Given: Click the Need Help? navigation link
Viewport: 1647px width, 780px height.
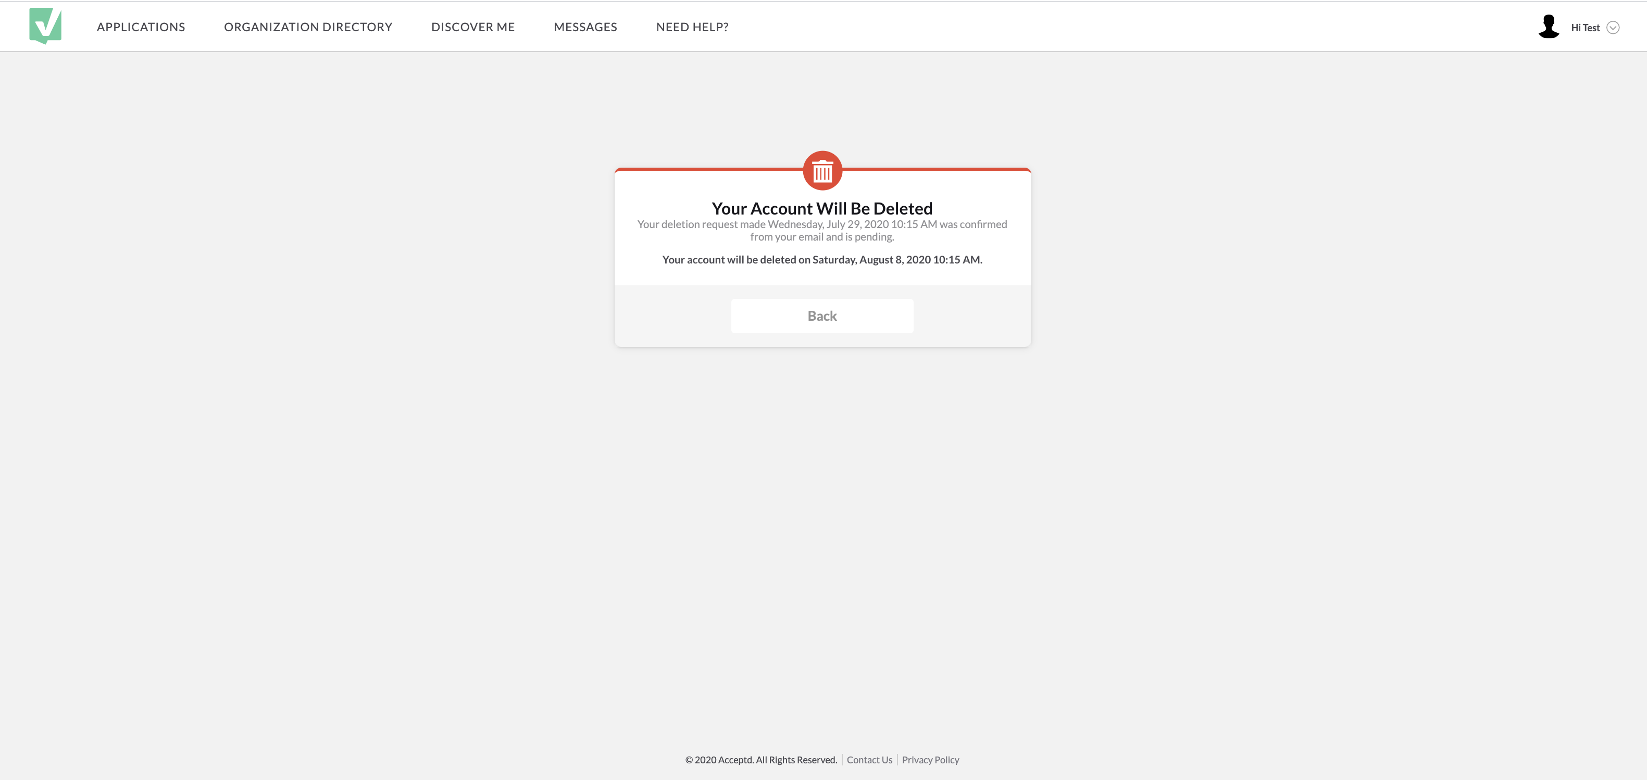Looking at the screenshot, I should point(692,26).
